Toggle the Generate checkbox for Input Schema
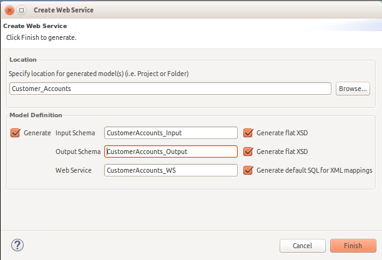This screenshot has width=382, height=260. tap(16, 133)
